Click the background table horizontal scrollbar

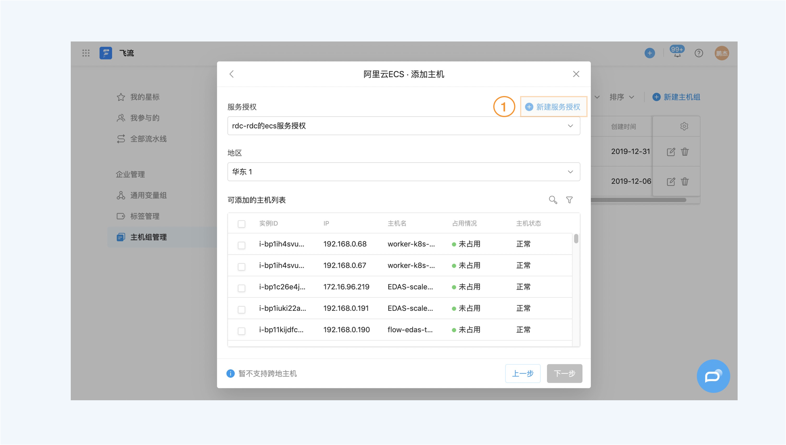click(x=638, y=200)
